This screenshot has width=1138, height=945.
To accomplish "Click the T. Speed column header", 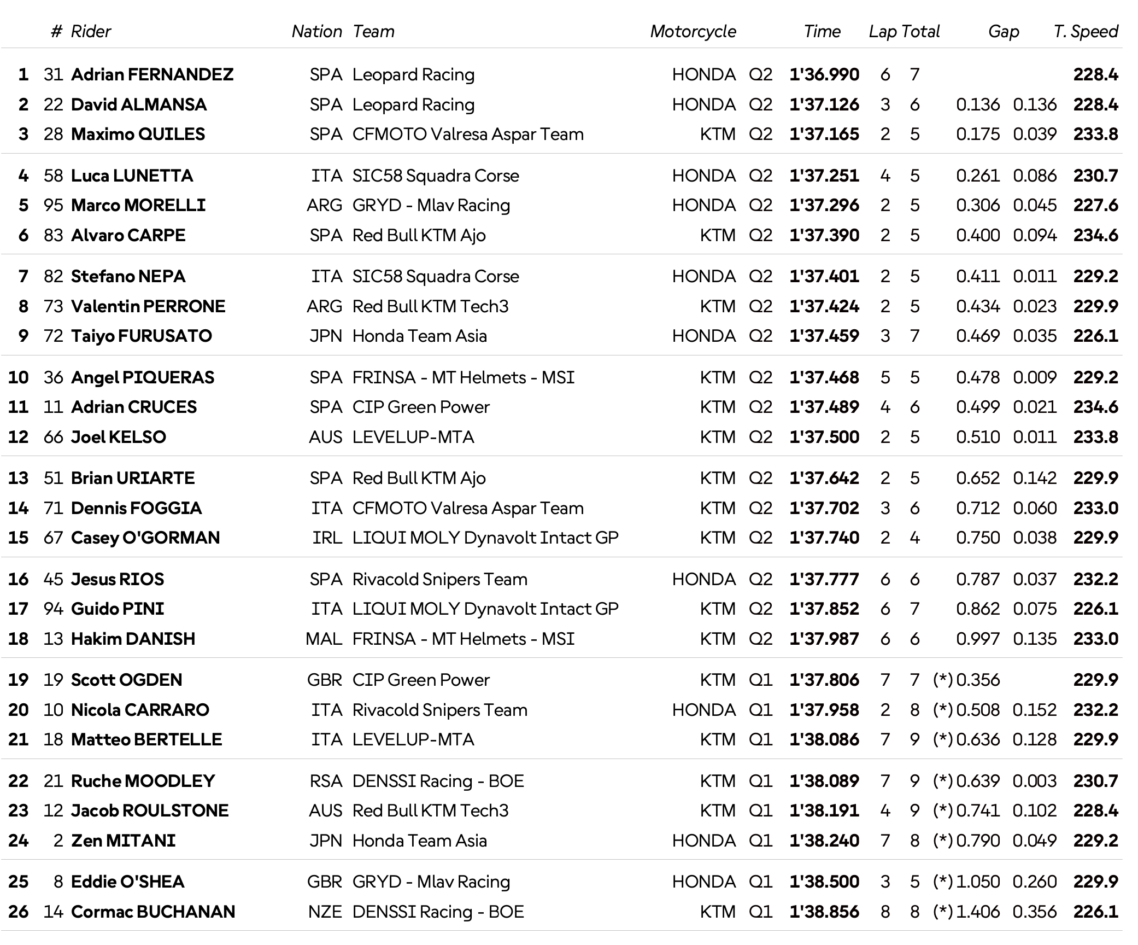I will [x=1086, y=32].
